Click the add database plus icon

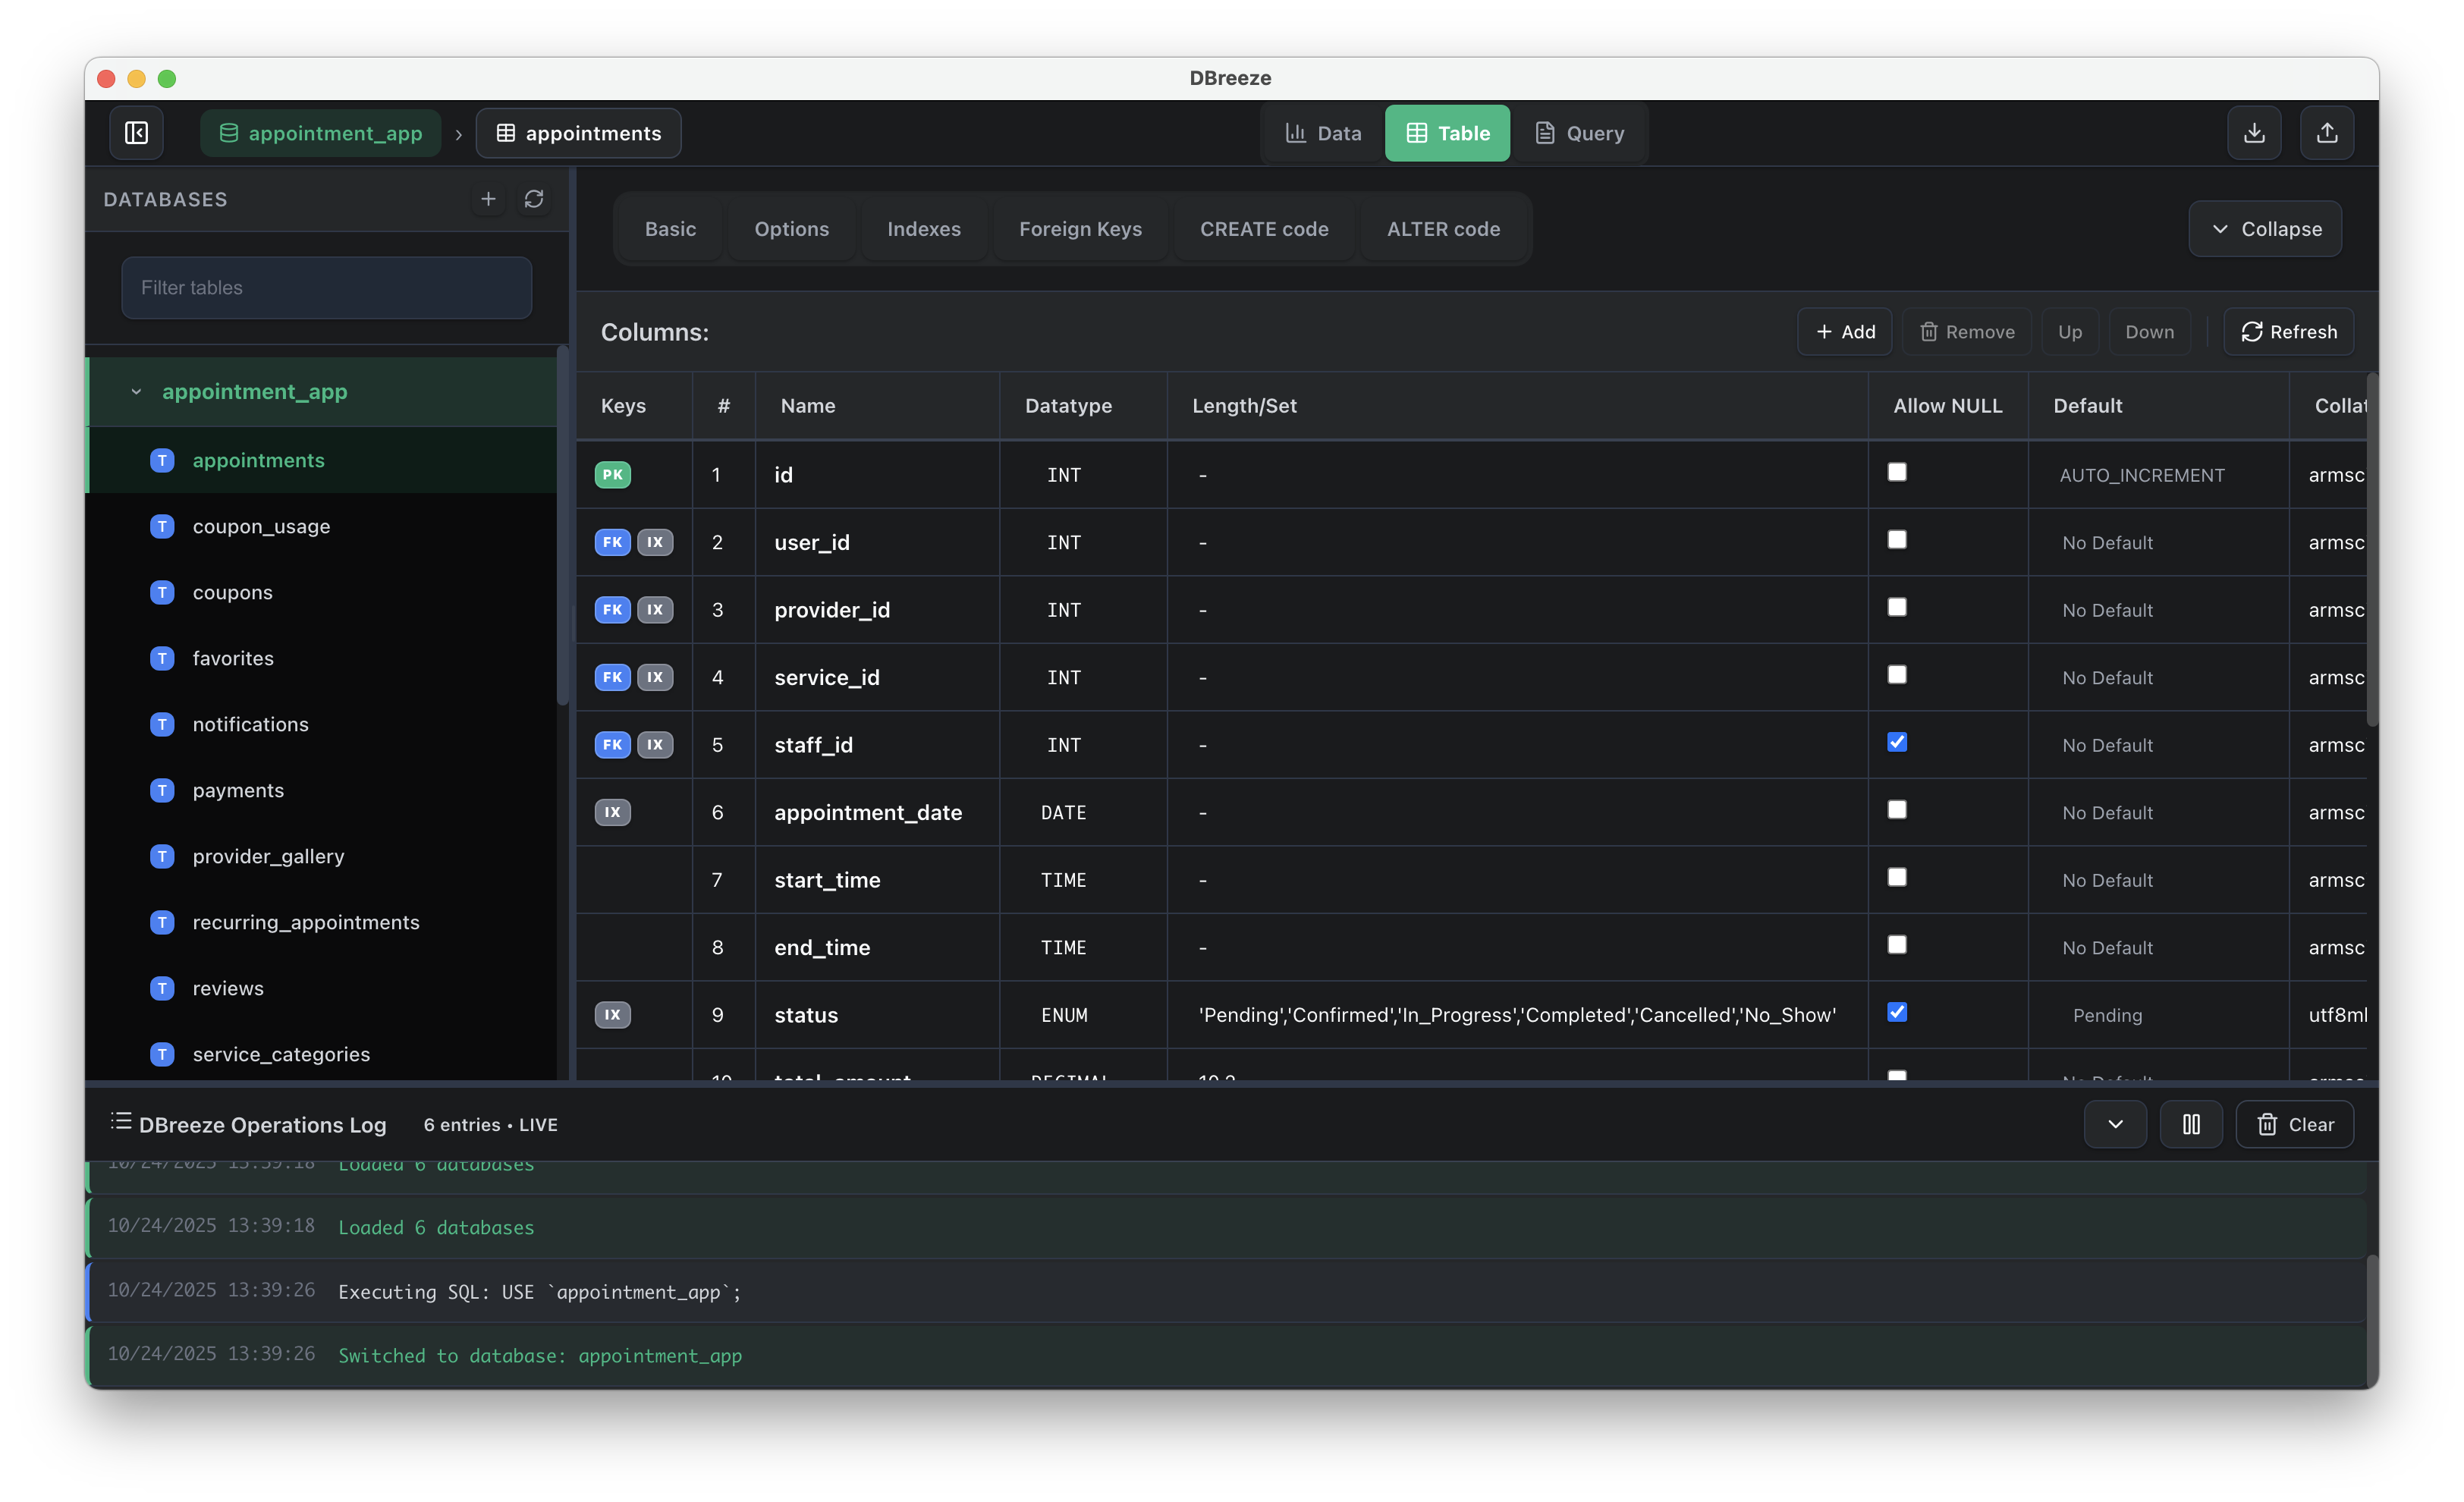tap(488, 199)
